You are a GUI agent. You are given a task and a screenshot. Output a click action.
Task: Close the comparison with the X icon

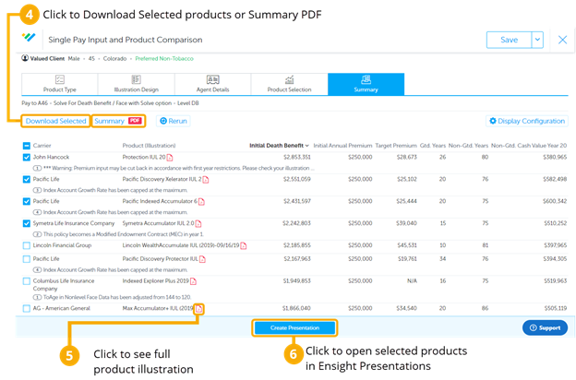pos(562,40)
